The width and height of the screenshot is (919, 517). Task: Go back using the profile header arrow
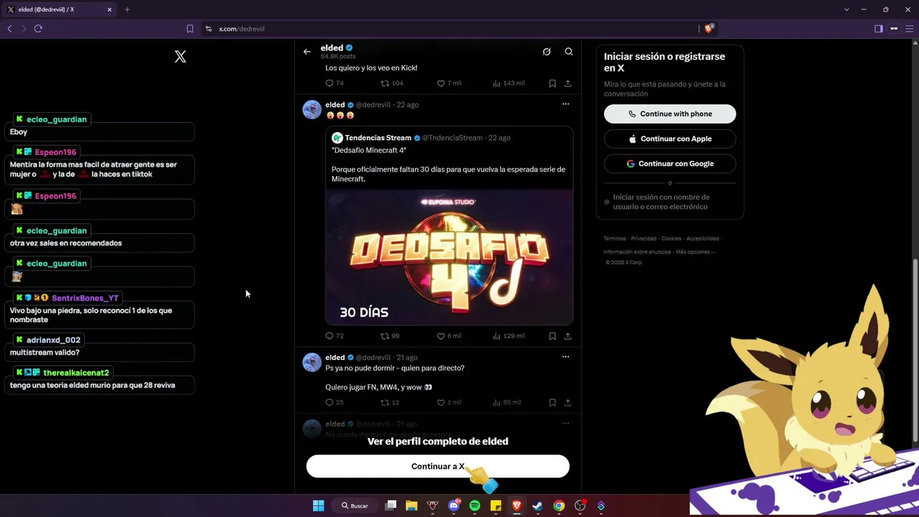tap(307, 52)
